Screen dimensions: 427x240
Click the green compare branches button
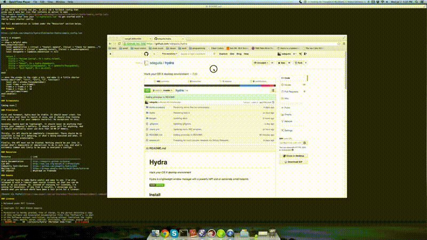[147, 90]
